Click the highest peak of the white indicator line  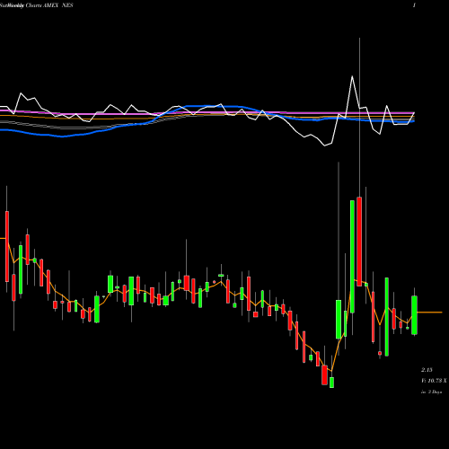(352, 76)
